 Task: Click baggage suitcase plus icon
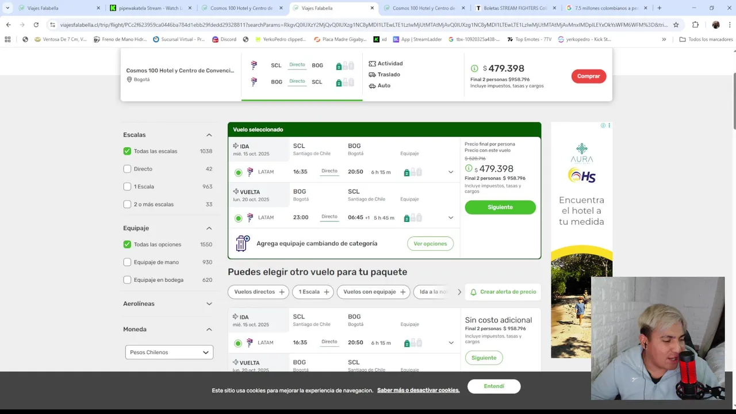(243, 243)
